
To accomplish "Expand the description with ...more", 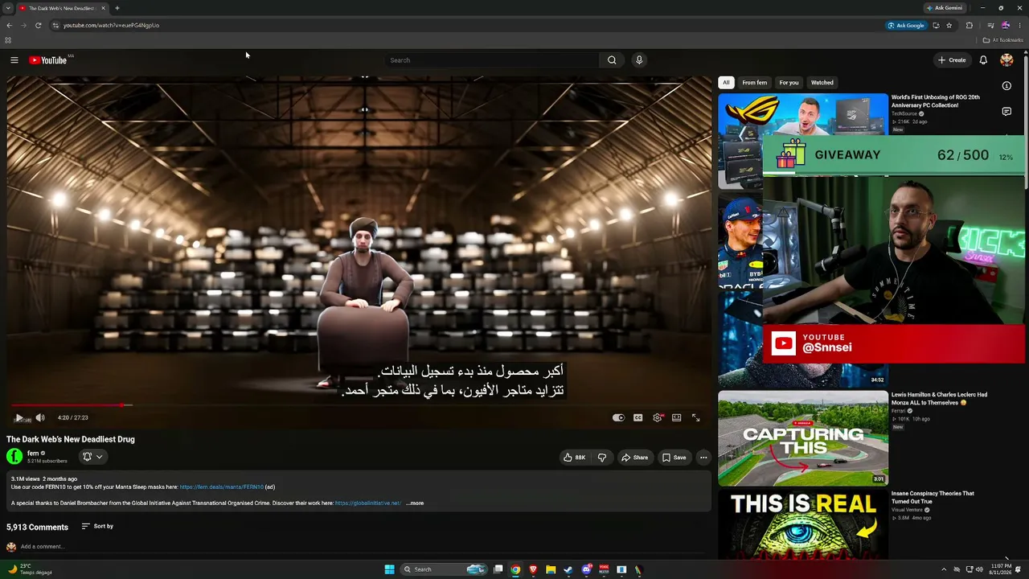I will (x=415, y=503).
